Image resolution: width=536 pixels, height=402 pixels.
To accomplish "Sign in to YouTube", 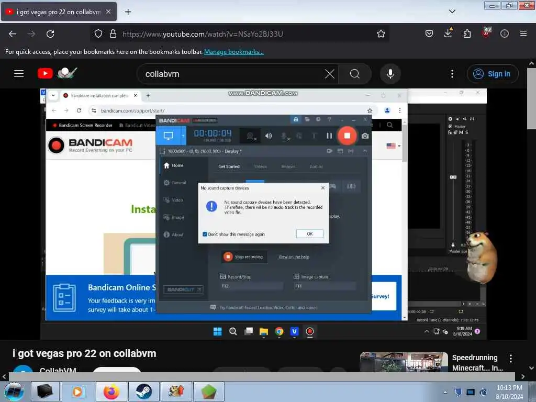I will 492,74.
